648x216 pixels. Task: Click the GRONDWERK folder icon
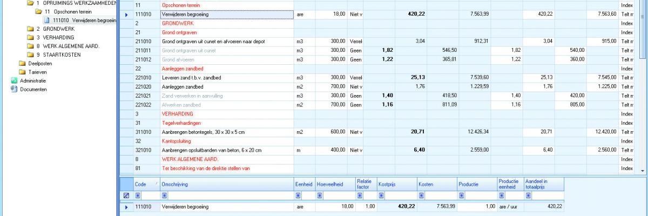tap(31, 29)
